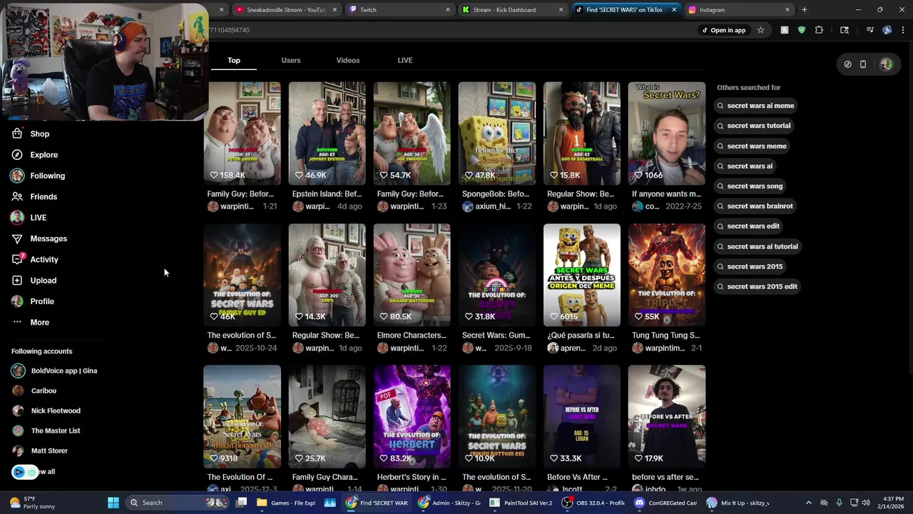Click TikTok get coins round icon
The width and height of the screenshot is (913, 514).
pyautogui.click(x=847, y=64)
